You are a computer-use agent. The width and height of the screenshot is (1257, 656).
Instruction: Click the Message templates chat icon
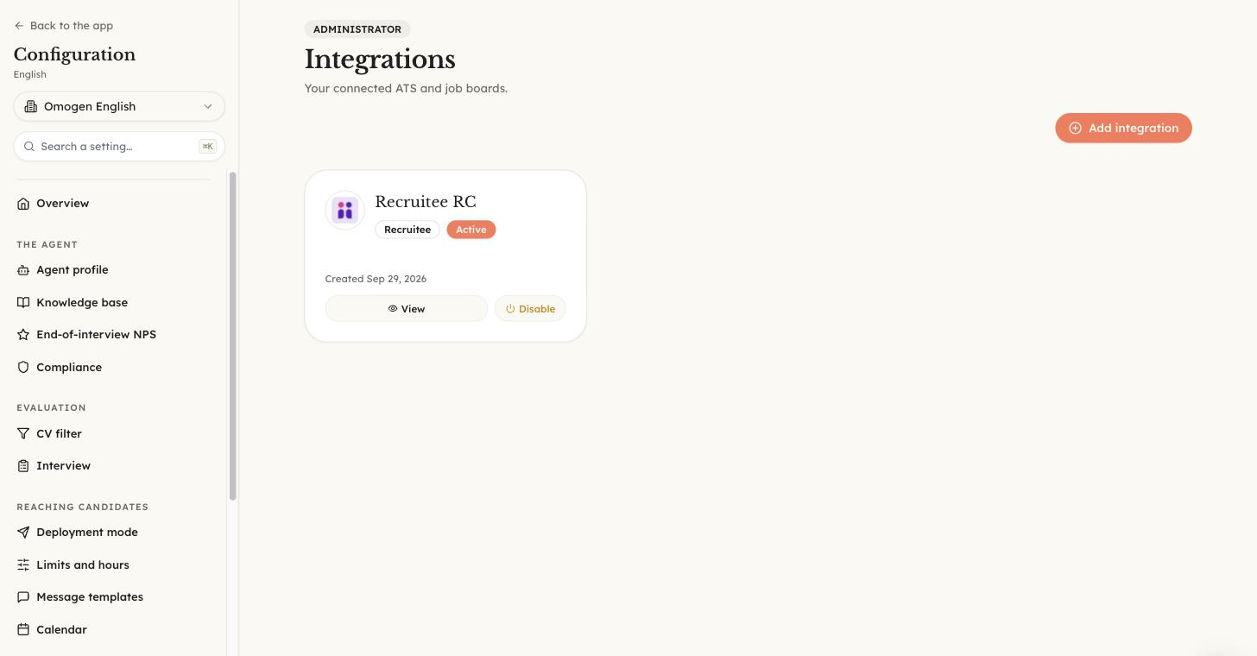click(x=23, y=597)
